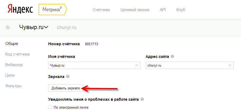Click the counter number 8051713
Screen dimensions: 241x111
click(91, 44)
